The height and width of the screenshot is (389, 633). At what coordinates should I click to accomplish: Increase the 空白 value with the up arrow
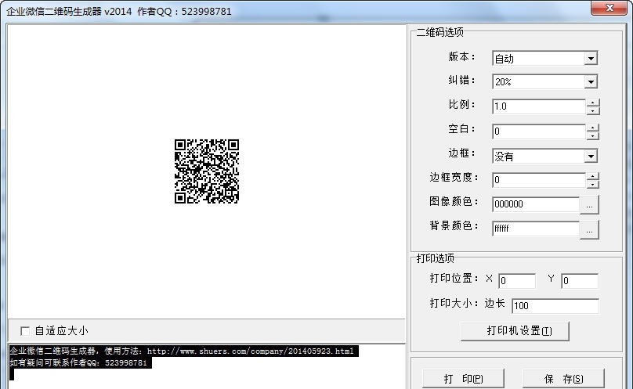tap(592, 128)
